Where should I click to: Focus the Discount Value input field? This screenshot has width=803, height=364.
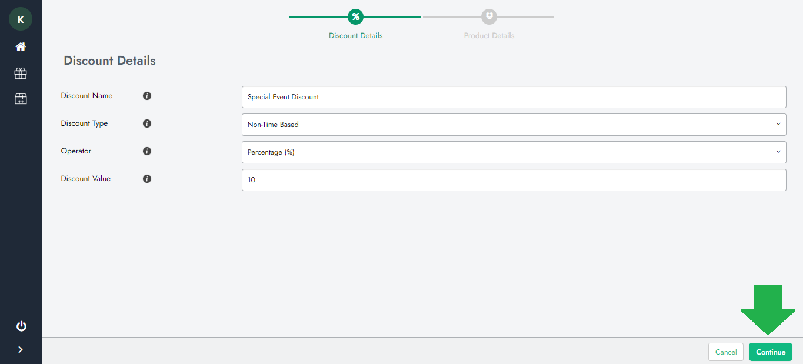tap(514, 180)
